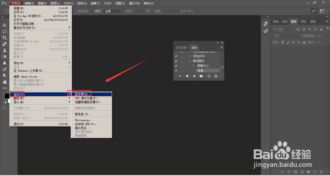Select the Blur tool
Image resolution: width=330 pixels, height=176 pixels.
point(4,63)
